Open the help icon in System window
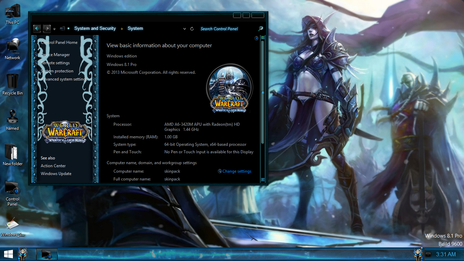The image size is (464, 261). (x=256, y=38)
